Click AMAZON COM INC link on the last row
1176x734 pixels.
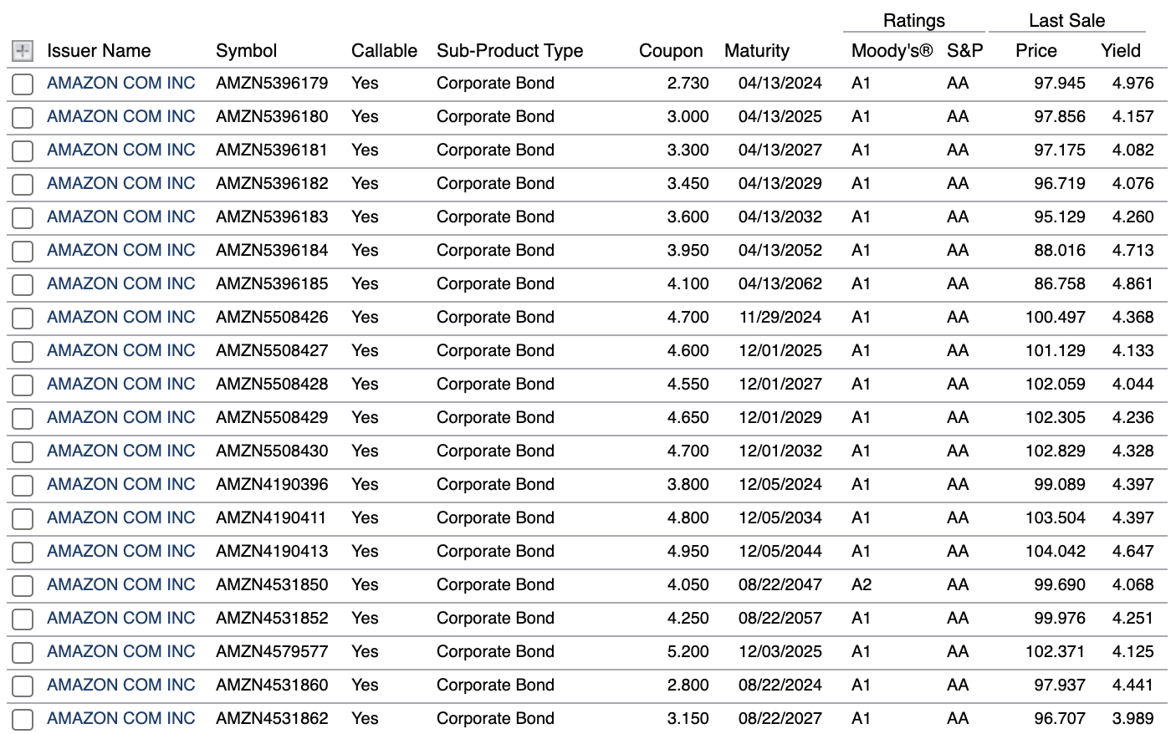pyautogui.click(x=120, y=718)
